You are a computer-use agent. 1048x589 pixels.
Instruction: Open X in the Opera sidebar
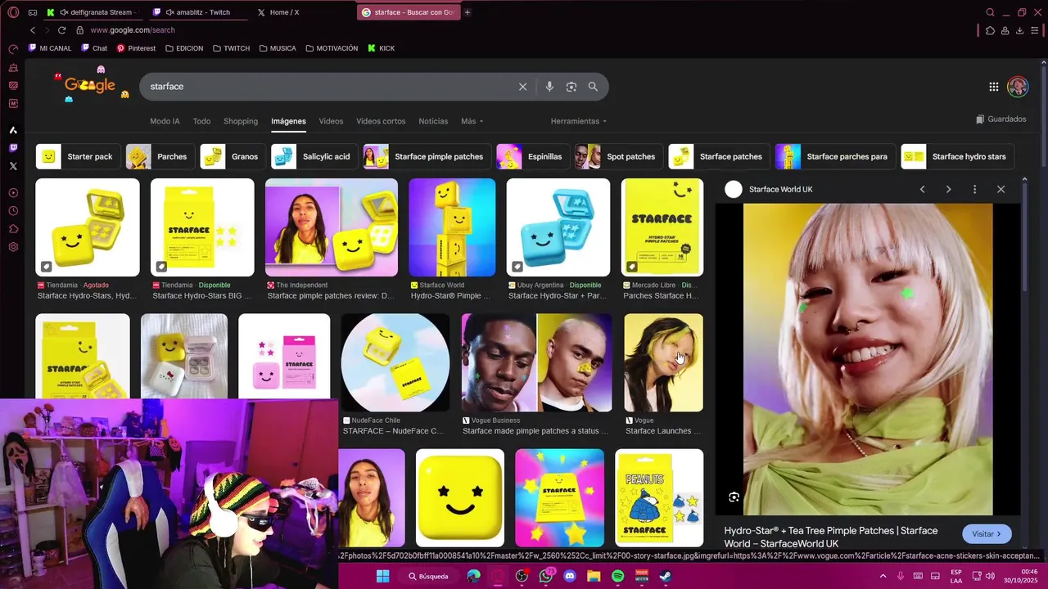tap(13, 166)
